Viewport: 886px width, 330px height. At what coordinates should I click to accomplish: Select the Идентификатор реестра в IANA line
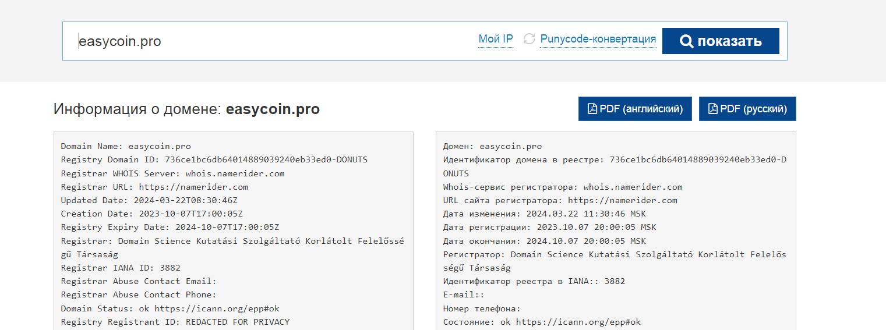[534, 281]
